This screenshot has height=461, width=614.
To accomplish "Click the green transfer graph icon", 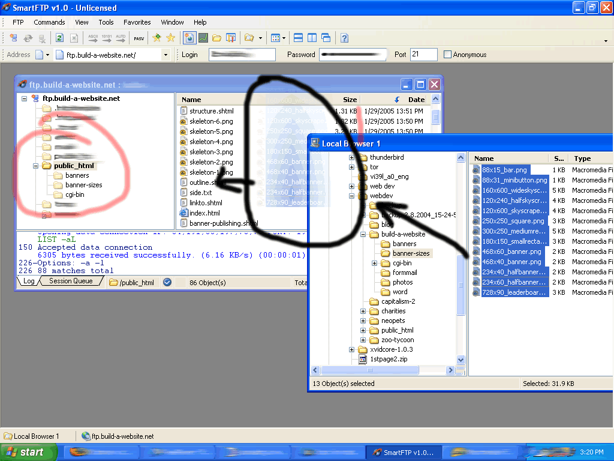I will click(203, 38).
